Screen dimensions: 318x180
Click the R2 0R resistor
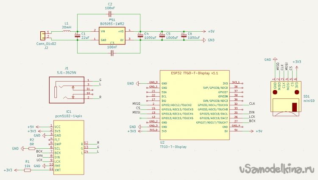31,148
